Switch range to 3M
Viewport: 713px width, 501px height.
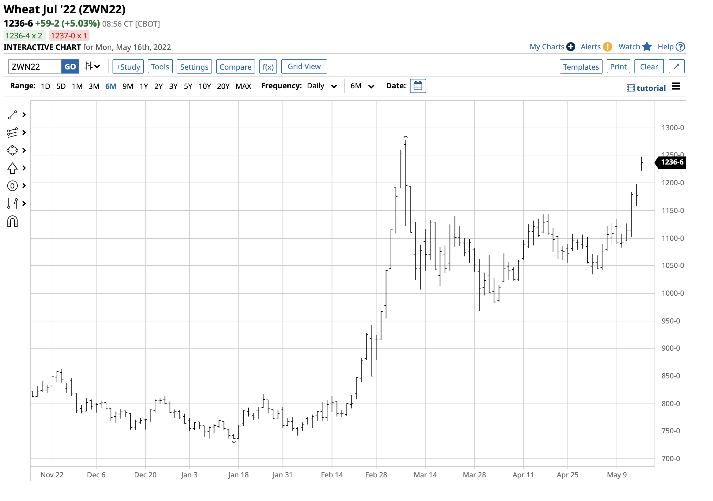pos(94,86)
